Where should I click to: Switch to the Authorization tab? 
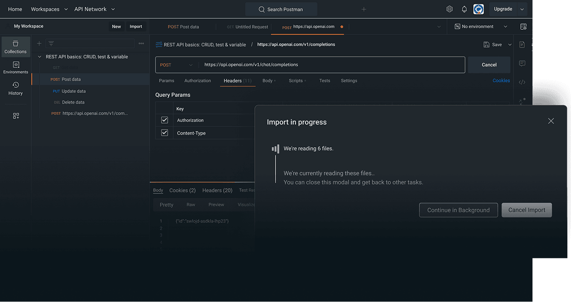click(197, 81)
